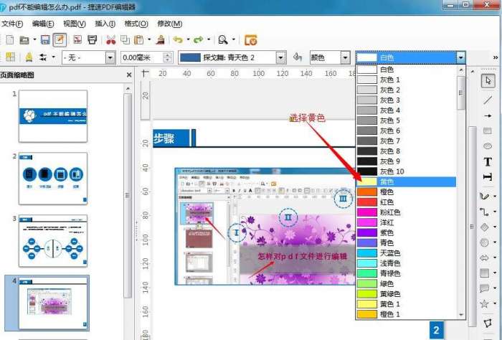The image size is (502, 340).
Task: Toggle the Edit document mode icon
Action: click(60, 39)
